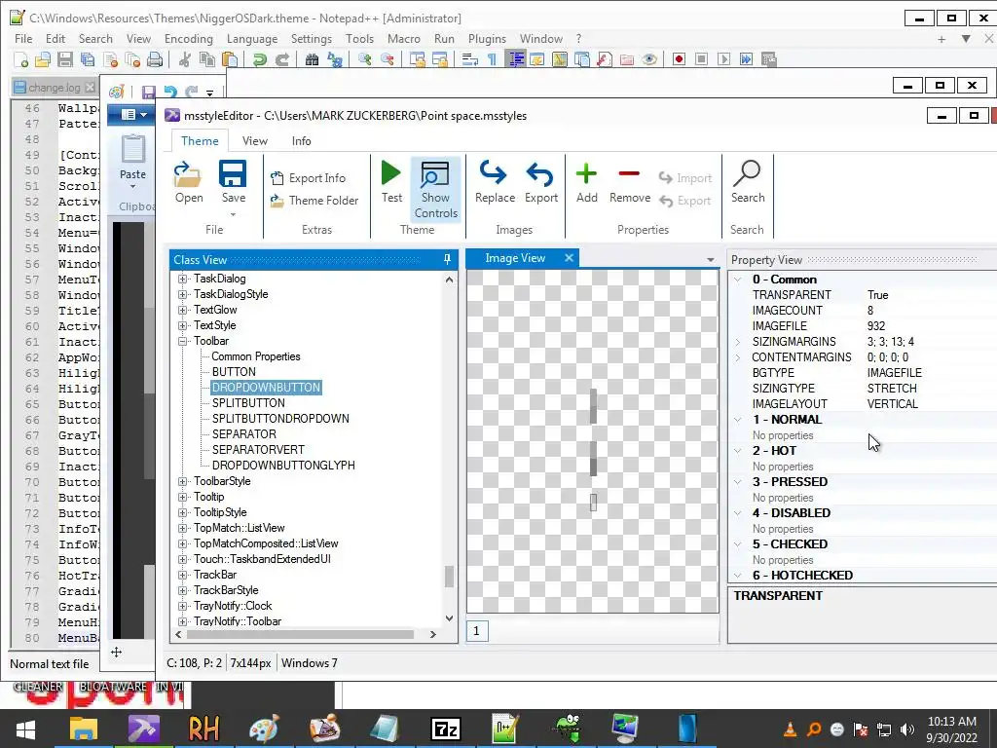Open a theme file in msstyleEditor

pyautogui.click(x=188, y=182)
